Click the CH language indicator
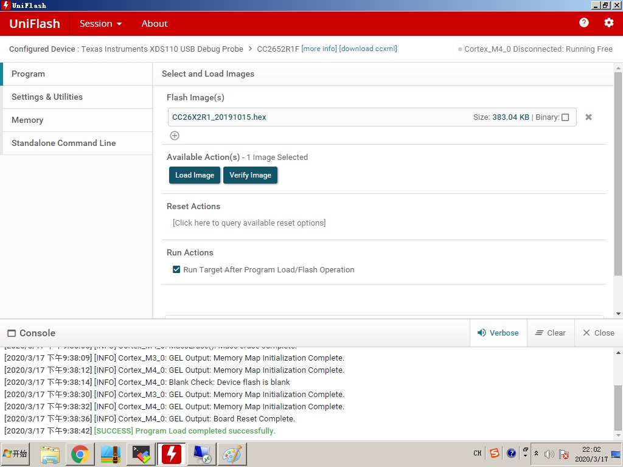This screenshot has width=623, height=467. pos(478,453)
